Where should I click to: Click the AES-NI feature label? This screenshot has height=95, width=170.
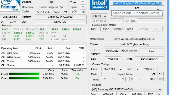pos(44,33)
